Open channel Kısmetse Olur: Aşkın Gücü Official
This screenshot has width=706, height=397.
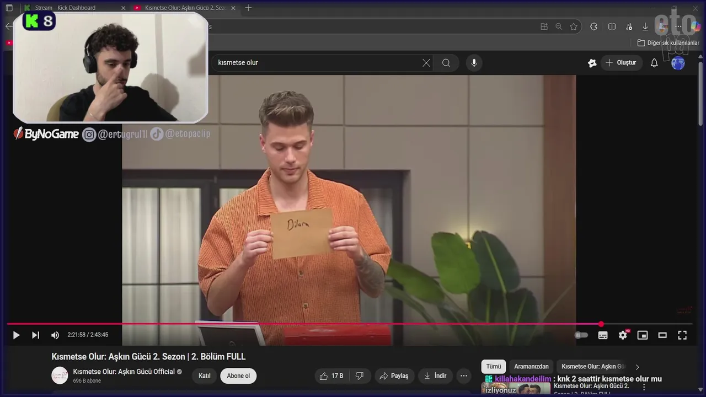coord(124,372)
